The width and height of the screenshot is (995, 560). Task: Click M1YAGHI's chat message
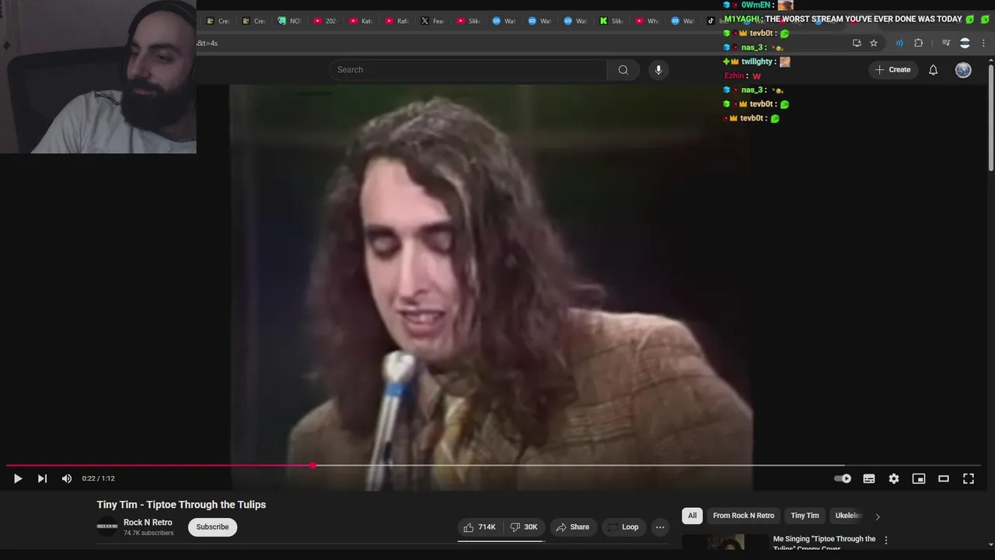[864, 19]
